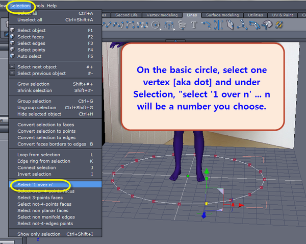
Task: Select the Polyline drawing tool
Action: click(107, 25)
